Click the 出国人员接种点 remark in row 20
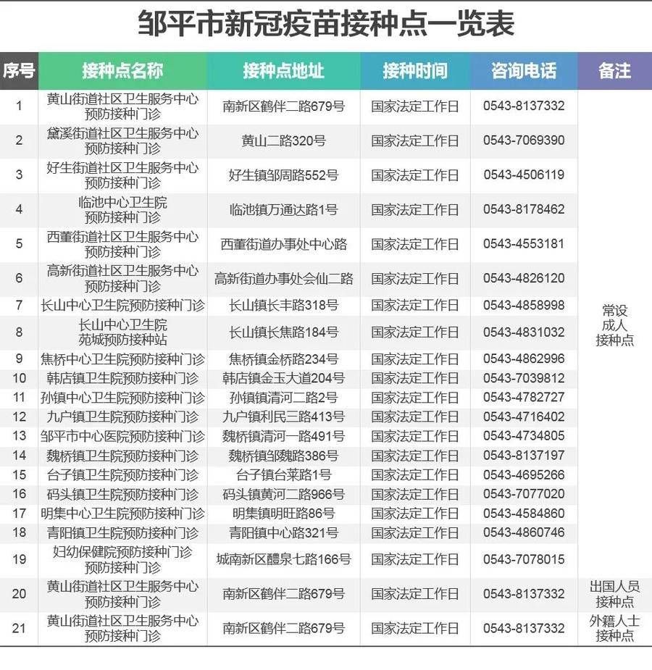This screenshot has height=670, width=652. pyautogui.click(x=614, y=592)
